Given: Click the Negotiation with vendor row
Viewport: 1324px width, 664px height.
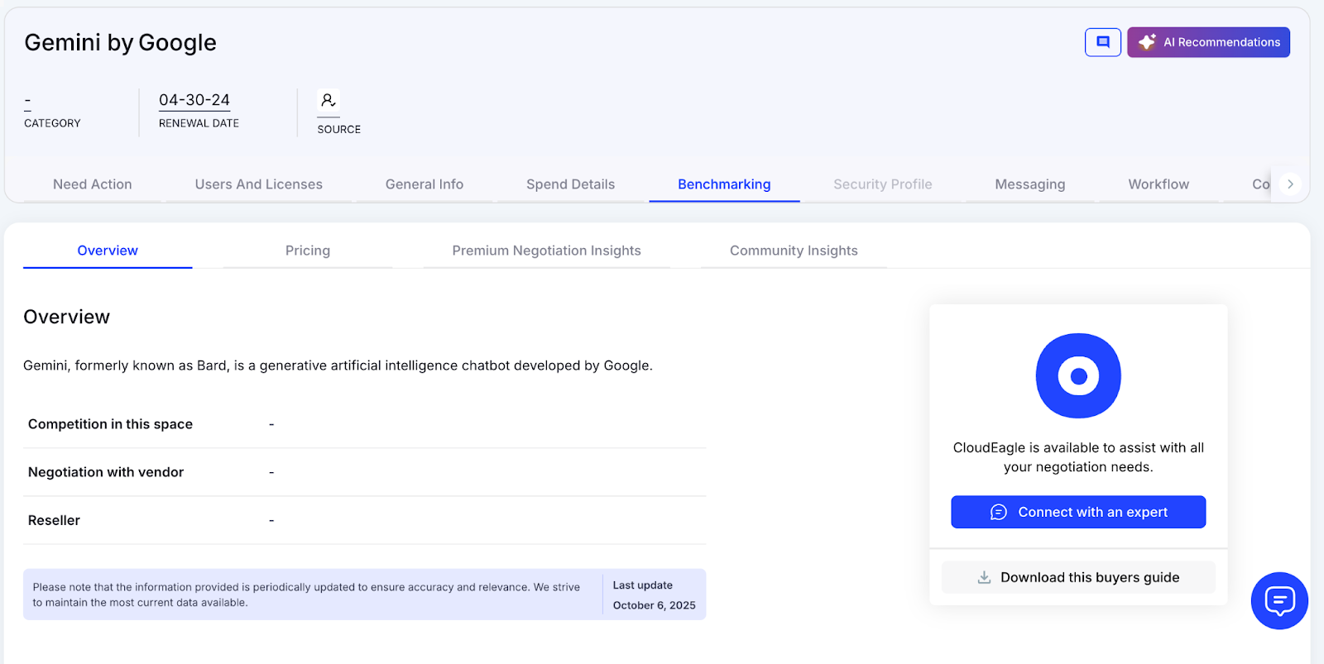Looking at the screenshot, I should coord(365,472).
